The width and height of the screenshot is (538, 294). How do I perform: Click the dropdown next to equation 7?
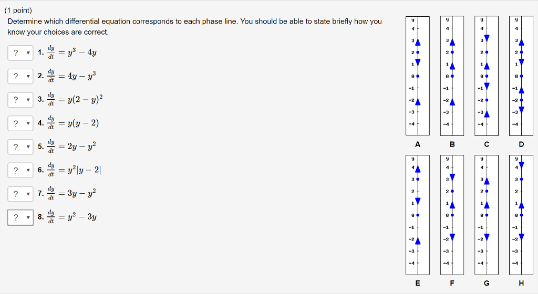(20, 194)
